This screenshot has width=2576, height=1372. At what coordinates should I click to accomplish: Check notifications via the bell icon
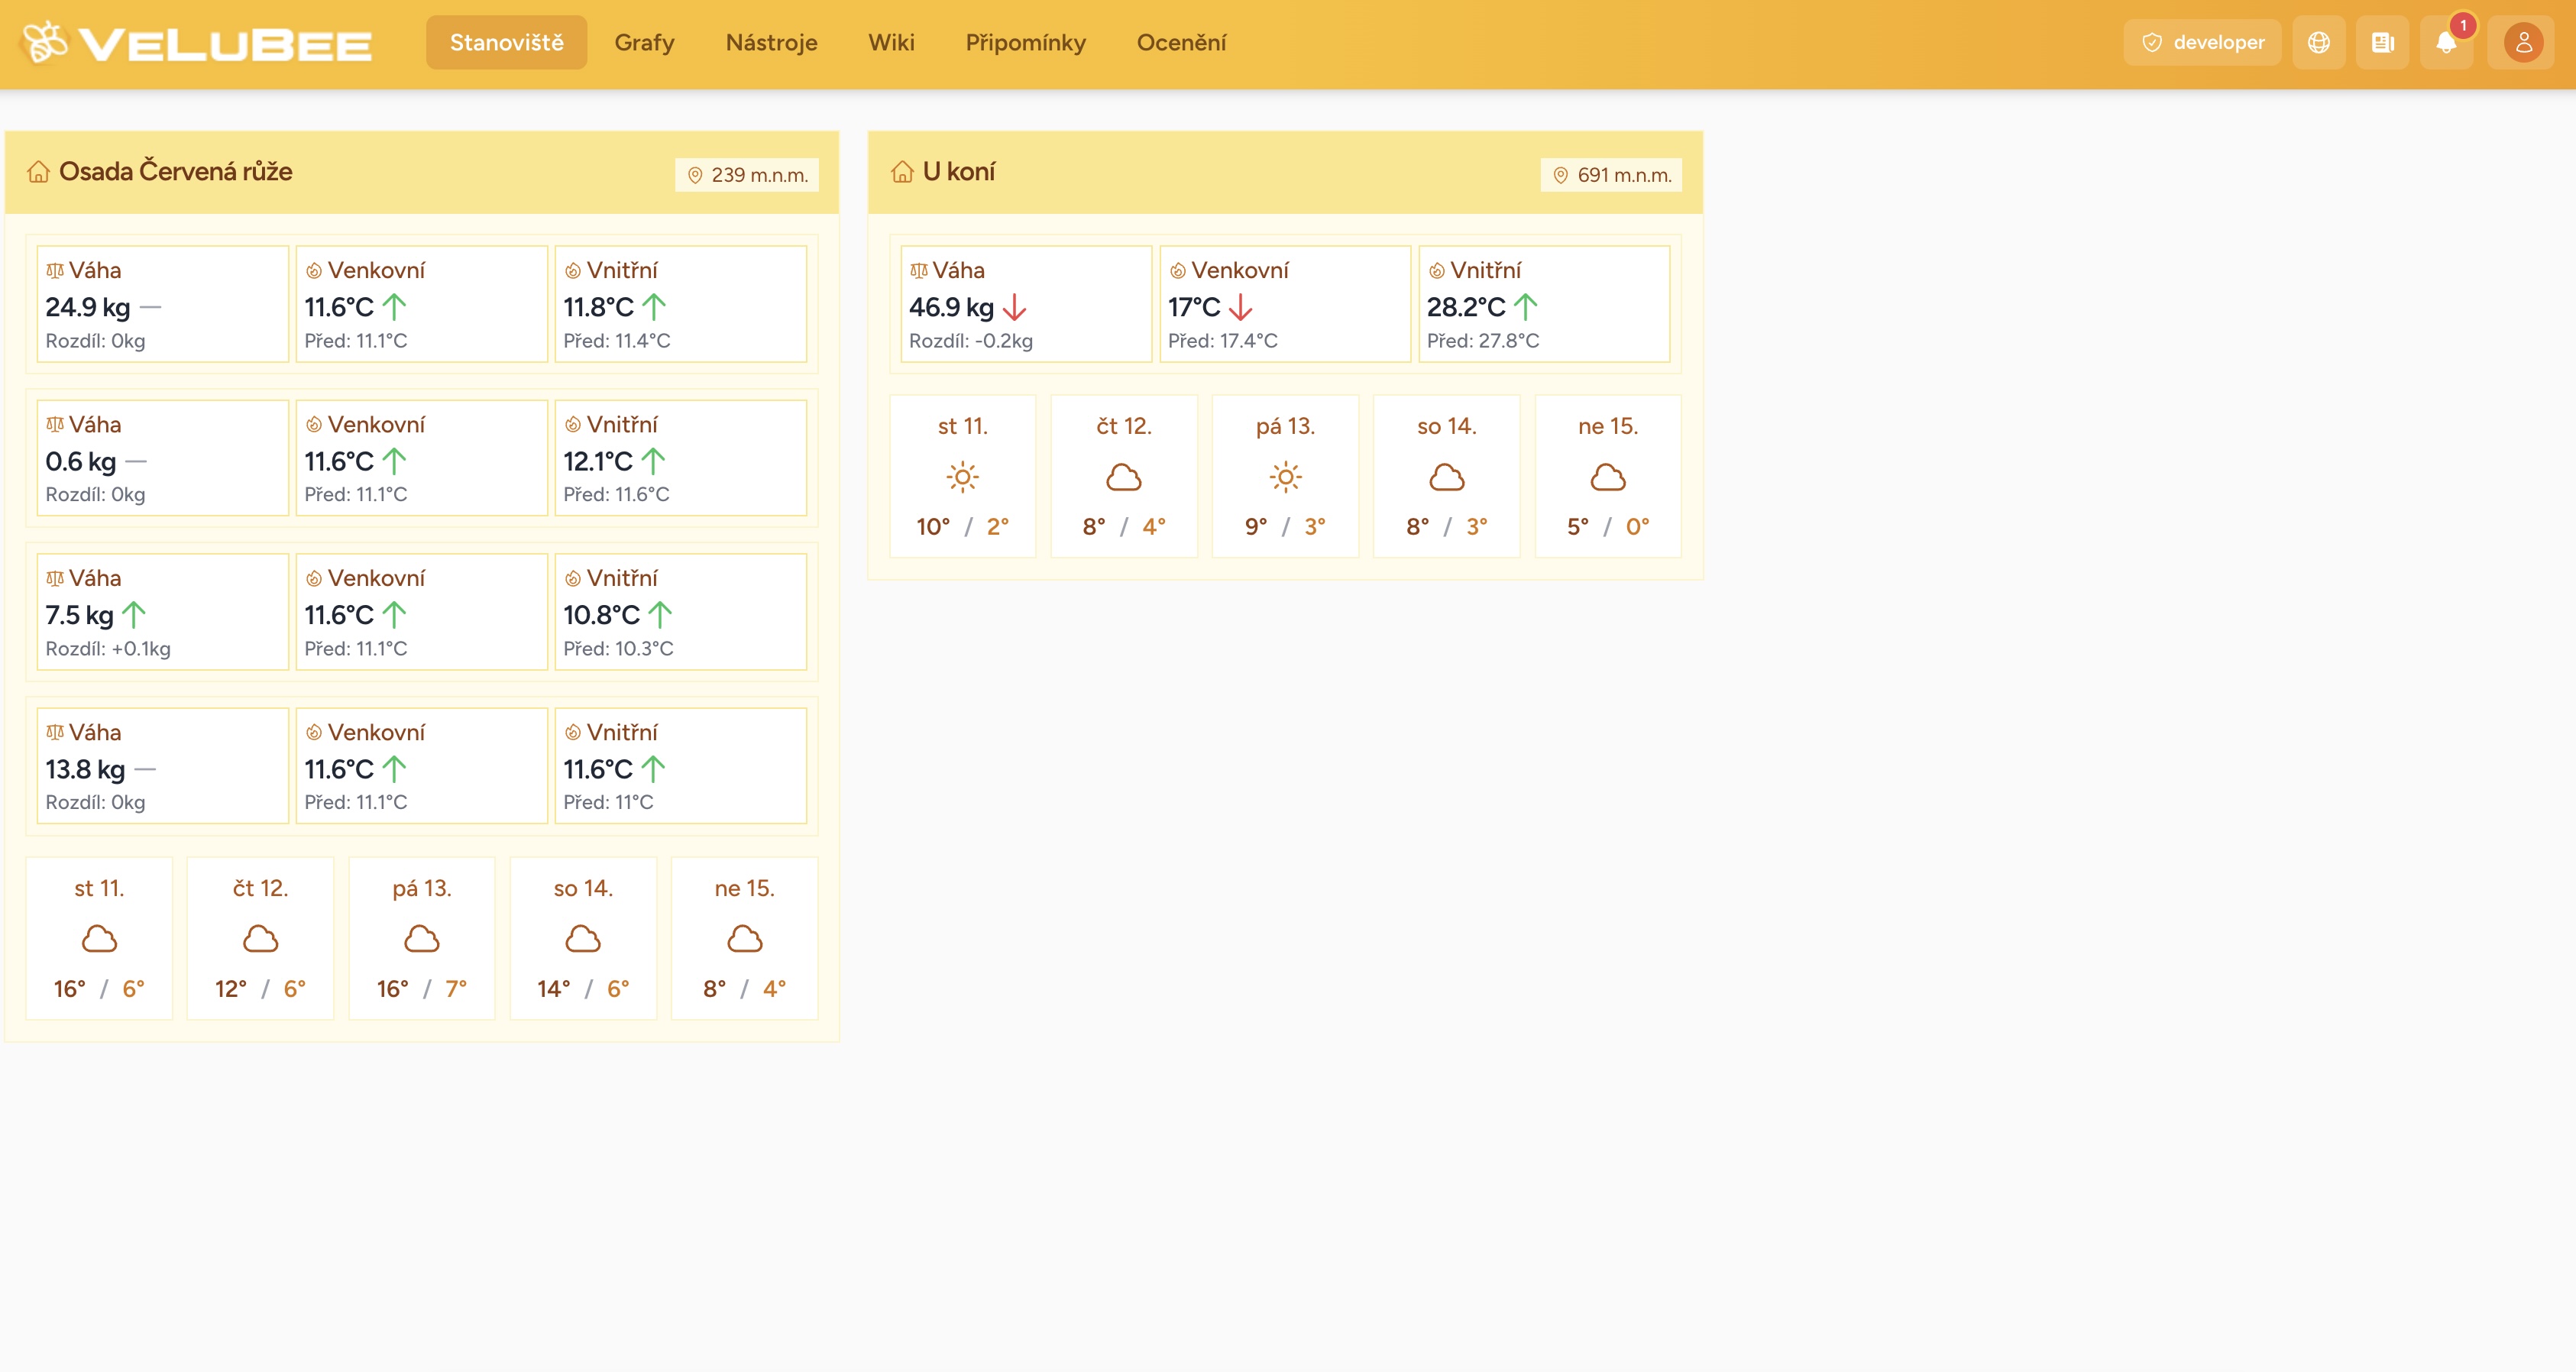click(2447, 42)
